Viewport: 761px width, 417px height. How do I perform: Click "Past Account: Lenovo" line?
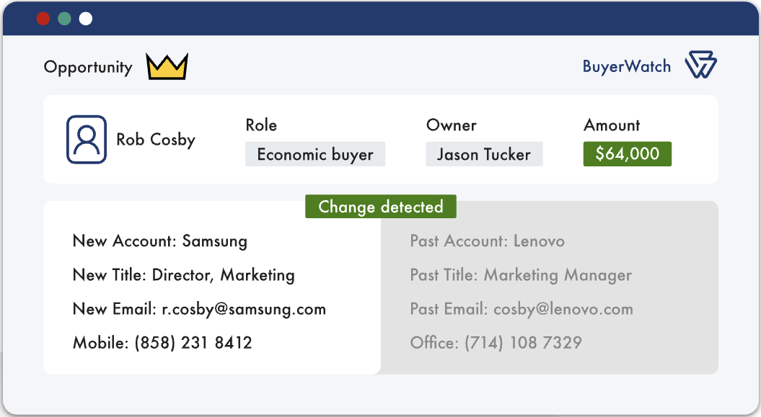click(488, 241)
